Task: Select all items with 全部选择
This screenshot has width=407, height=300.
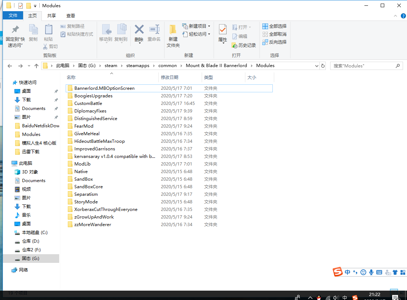Action: 274,26
